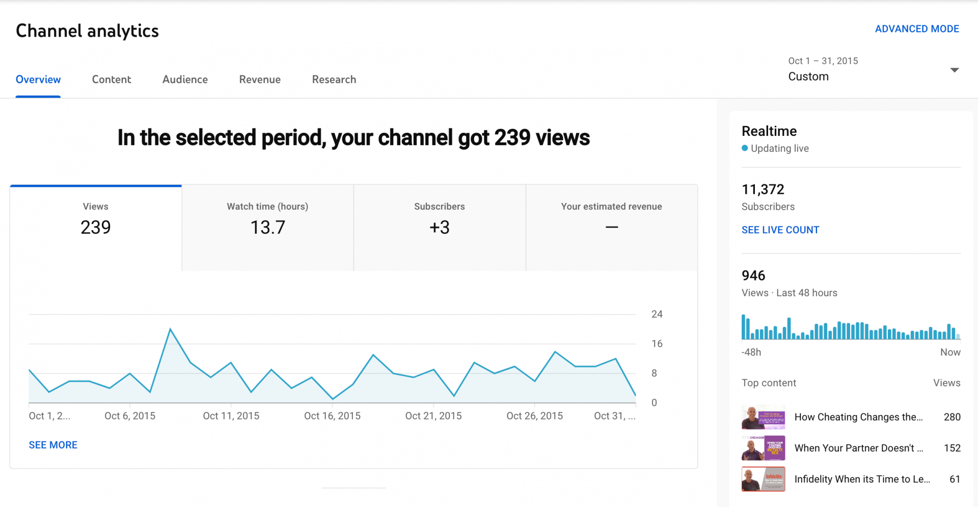Select the Research tab
This screenshot has width=978, height=507.
(x=334, y=79)
